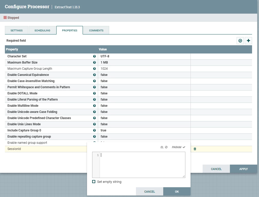View help for Enable repeating capture group
Viewport: 259px width, 197px height.
[94, 137]
